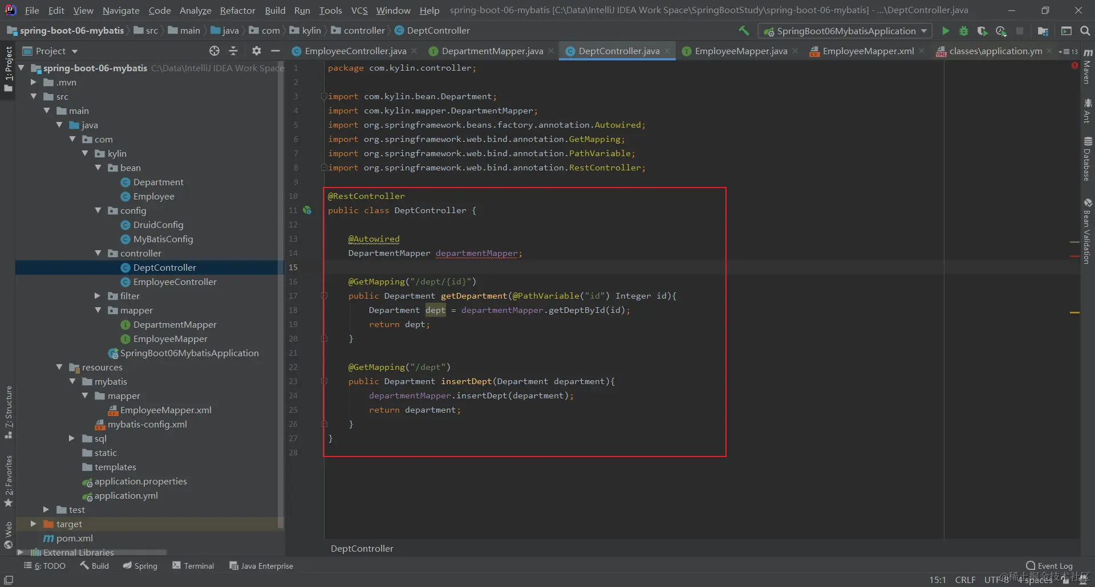The height and width of the screenshot is (587, 1095).
Task: Open the Event Log
Action: coord(1049,566)
